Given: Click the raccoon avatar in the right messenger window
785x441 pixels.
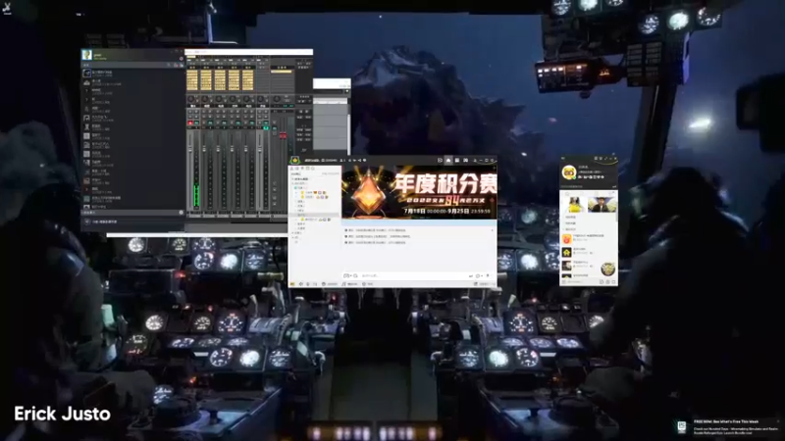Looking at the screenshot, I should pos(569,172).
